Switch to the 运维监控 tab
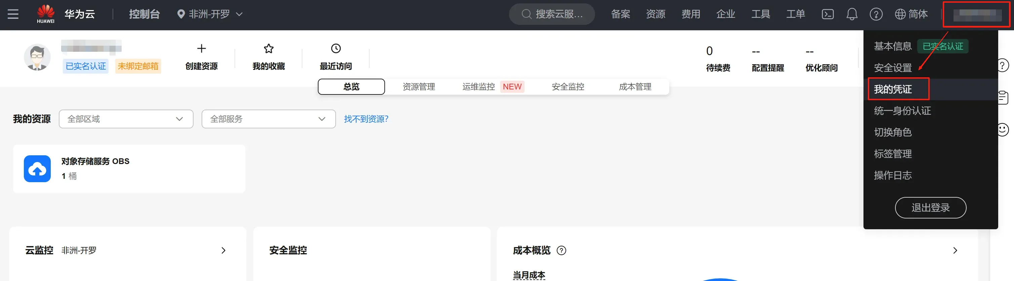The width and height of the screenshot is (1014, 281). point(478,87)
